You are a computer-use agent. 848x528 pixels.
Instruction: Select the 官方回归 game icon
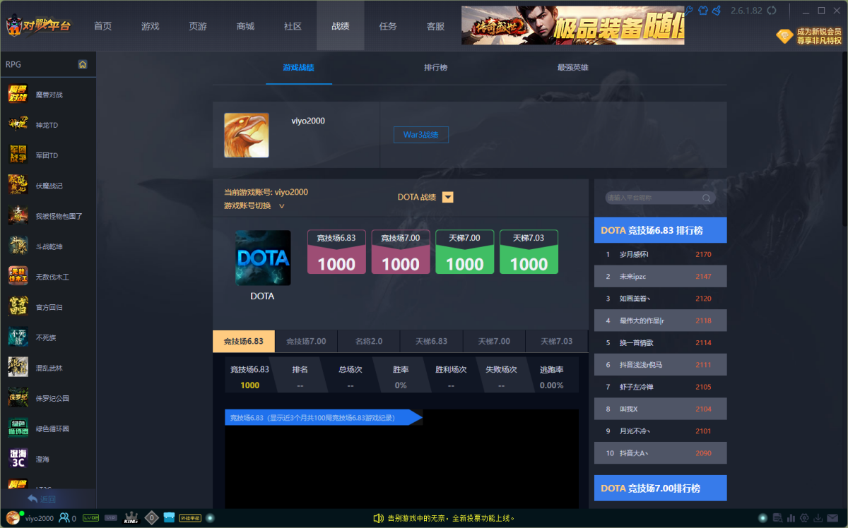point(18,306)
